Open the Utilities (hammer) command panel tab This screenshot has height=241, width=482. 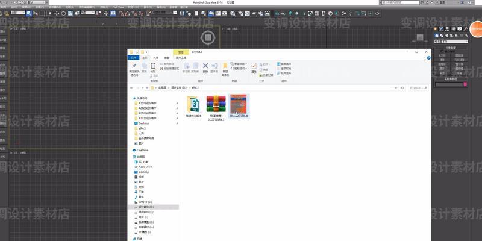(x=466, y=28)
